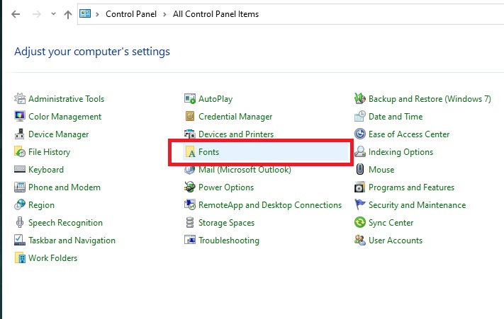504x319 pixels.
Task: Open the File History icon
Action: 20,151
